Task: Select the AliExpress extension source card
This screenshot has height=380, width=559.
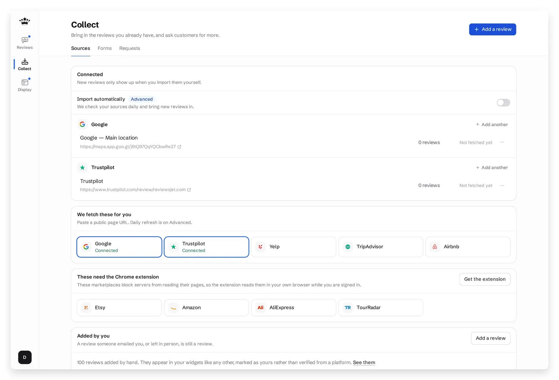Action: tap(293, 308)
